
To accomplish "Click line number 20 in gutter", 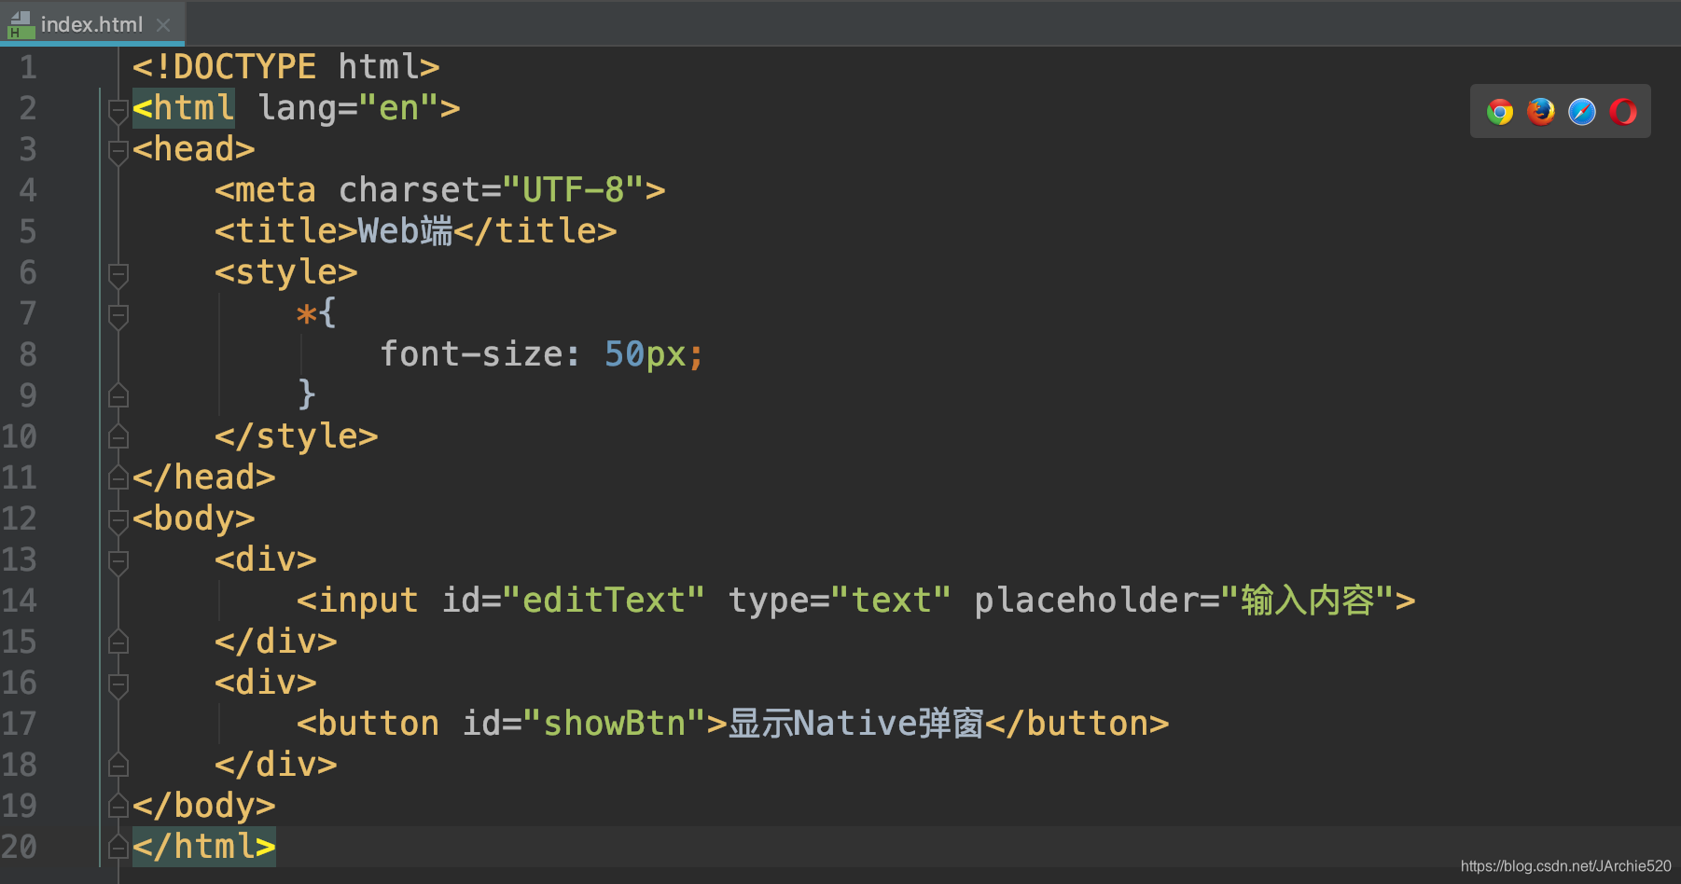I will [x=19, y=847].
